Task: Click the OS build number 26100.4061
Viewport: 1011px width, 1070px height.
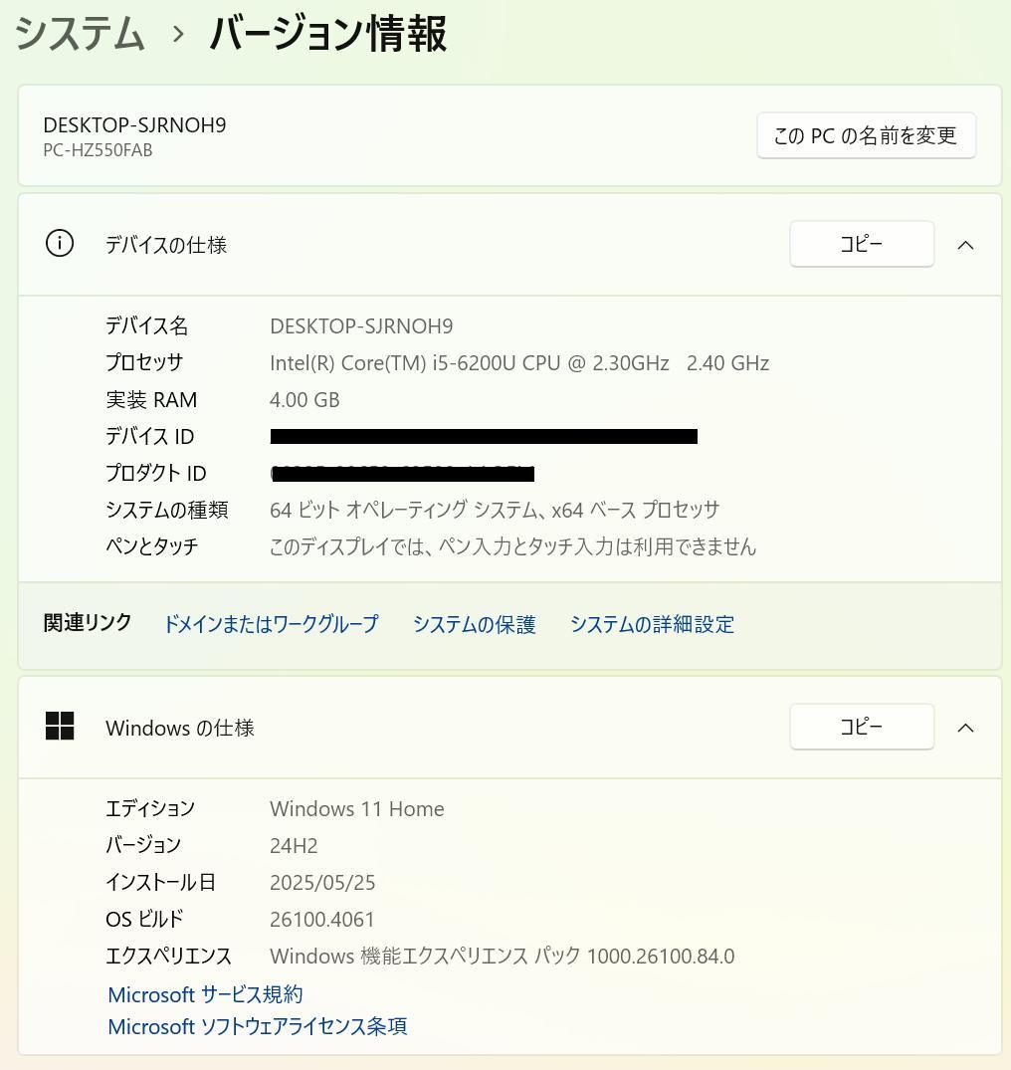Action: tap(321, 919)
